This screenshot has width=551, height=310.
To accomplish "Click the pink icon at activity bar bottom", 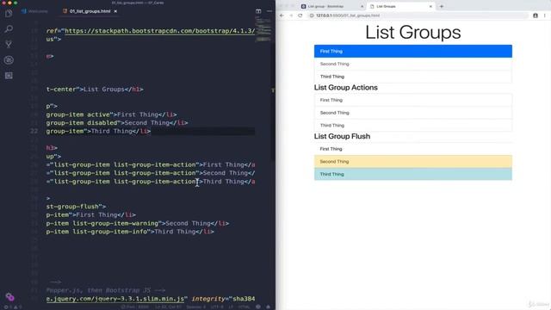I will click(9, 297).
